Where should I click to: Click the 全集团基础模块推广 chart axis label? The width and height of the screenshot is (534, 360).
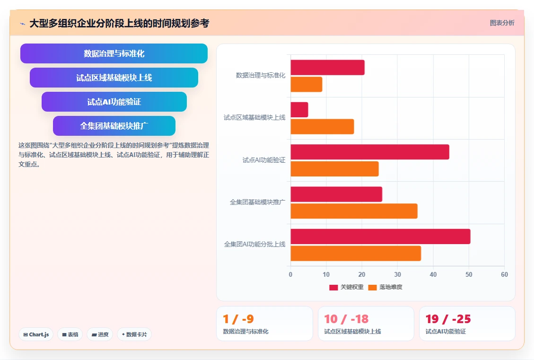tap(257, 202)
